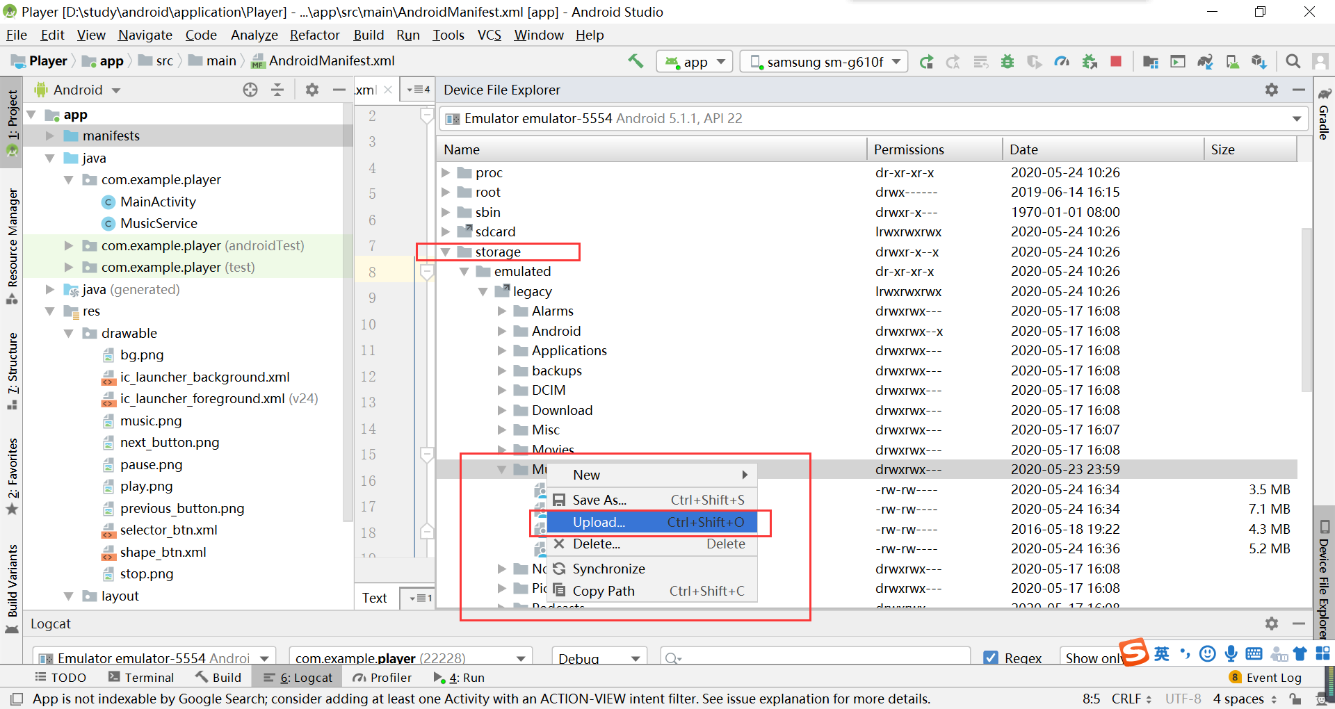Viewport: 1335px width, 709px height.
Task: Click the Logcat search input field
Action: coord(815,658)
